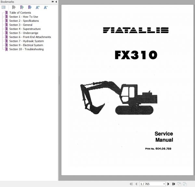The height and width of the screenshot is (187, 195).
Task: Decrease bookmark text size with A-
Action: [x=45, y=7]
